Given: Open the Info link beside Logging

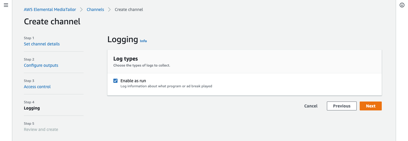Looking at the screenshot, I should coord(143,41).
